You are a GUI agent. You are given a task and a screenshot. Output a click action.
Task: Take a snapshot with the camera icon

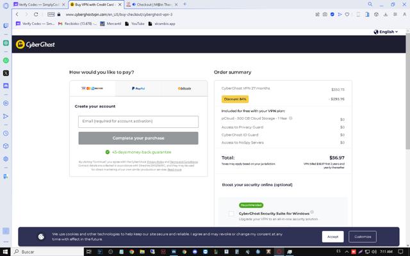click(x=325, y=14)
